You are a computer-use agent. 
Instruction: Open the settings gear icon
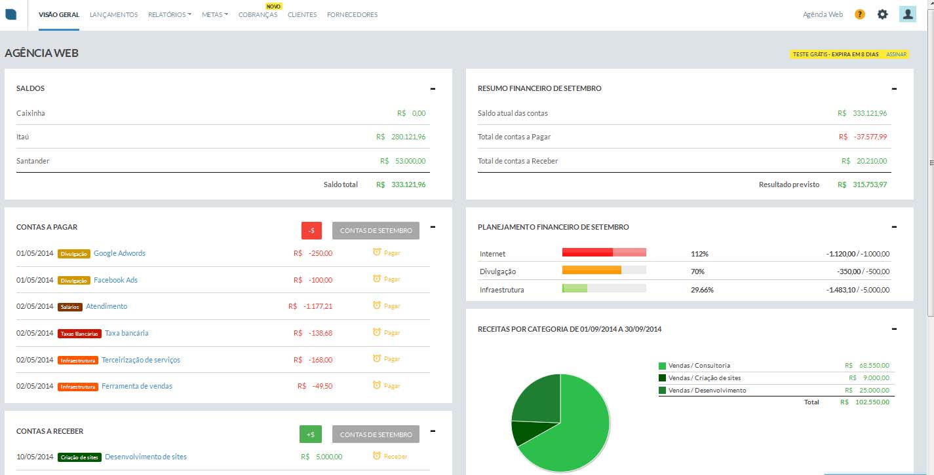coord(883,14)
